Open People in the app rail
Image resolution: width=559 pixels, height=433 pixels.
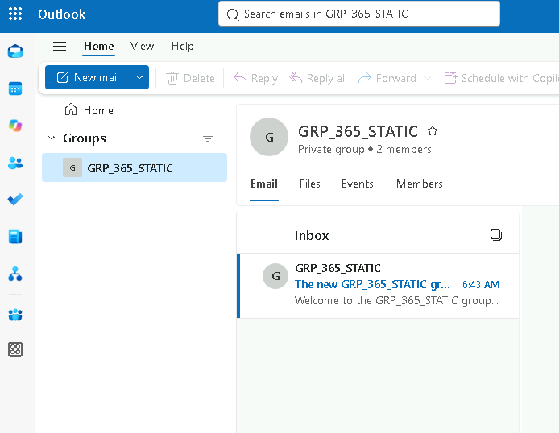pyautogui.click(x=15, y=163)
